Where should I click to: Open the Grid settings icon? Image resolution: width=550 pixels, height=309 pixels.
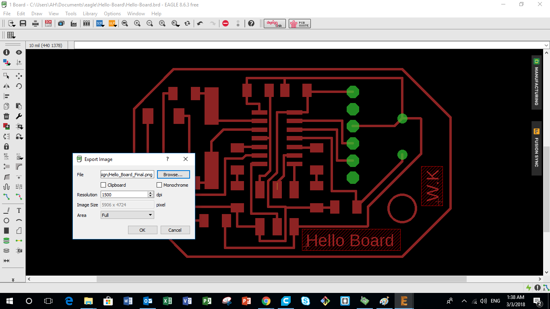[11, 35]
